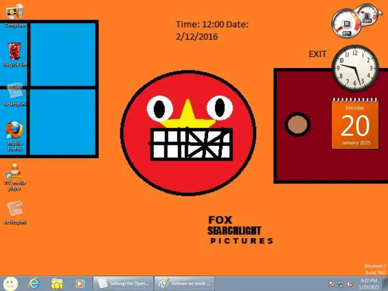
Task: Click the RAM meter dial showing 24%
Action: pos(368,15)
